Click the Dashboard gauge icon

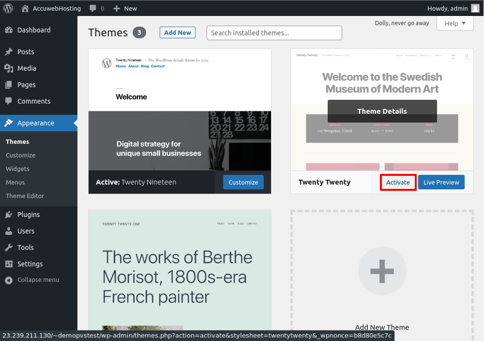click(x=9, y=30)
